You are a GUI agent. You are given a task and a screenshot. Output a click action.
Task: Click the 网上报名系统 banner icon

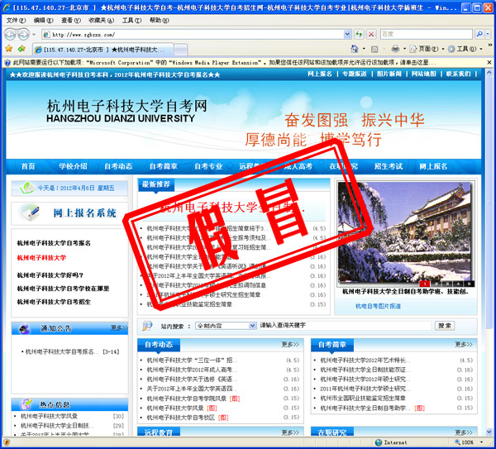point(30,212)
